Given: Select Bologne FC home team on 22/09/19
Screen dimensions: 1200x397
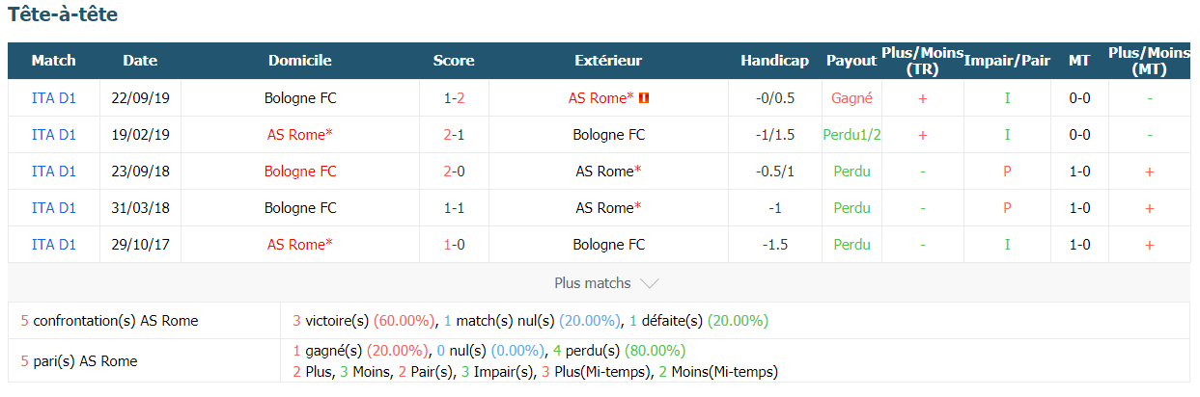Looking at the screenshot, I should pyautogui.click(x=300, y=98).
